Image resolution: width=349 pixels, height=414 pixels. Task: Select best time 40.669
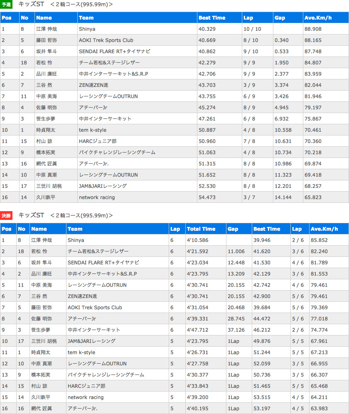coord(207,40)
